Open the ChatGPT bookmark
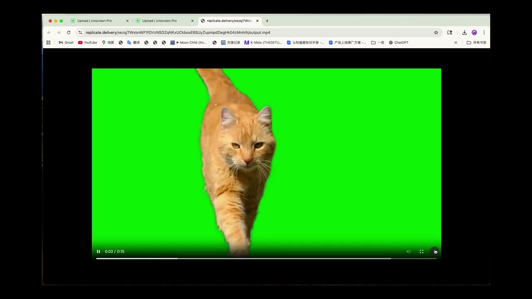532x299 pixels. [399, 42]
